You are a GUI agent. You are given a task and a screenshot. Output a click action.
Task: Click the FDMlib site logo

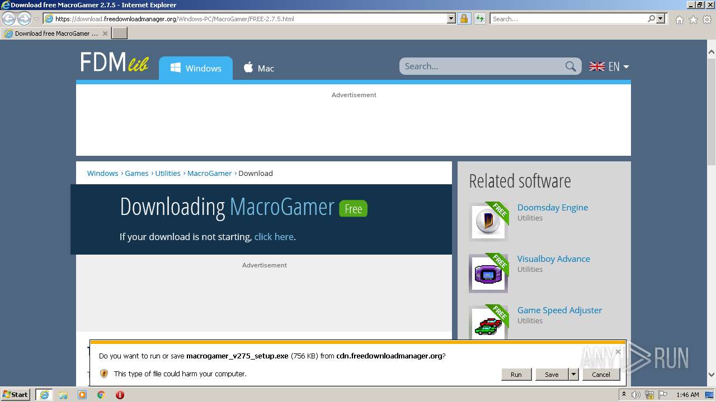click(x=114, y=63)
